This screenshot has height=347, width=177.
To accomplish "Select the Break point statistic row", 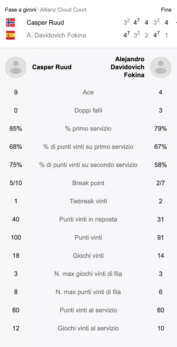I will point(88,183).
